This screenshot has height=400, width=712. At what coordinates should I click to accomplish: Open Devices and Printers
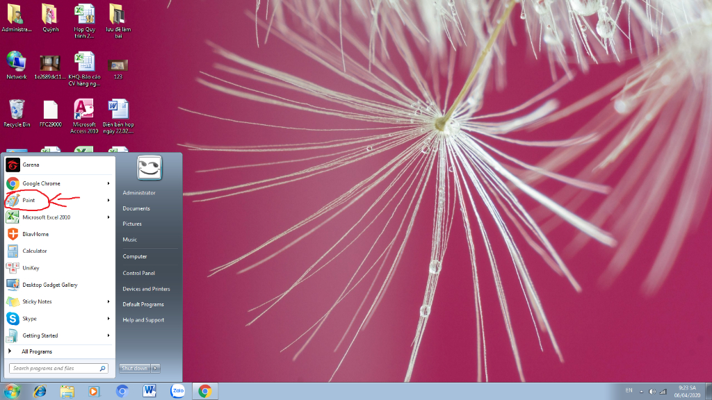(146, 289)
